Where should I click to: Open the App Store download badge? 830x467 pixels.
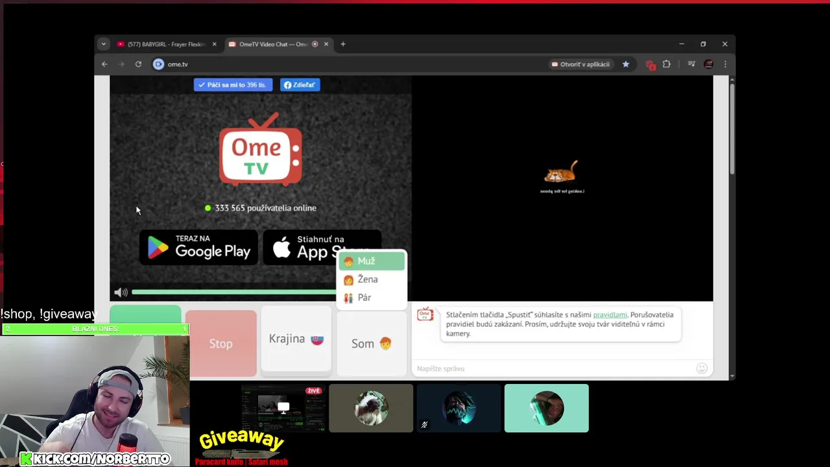tap(322, 247)
